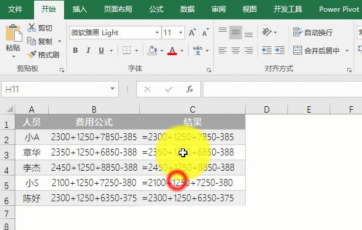Decrease indent icon
The image size is (362, 230).
point(267,50)
